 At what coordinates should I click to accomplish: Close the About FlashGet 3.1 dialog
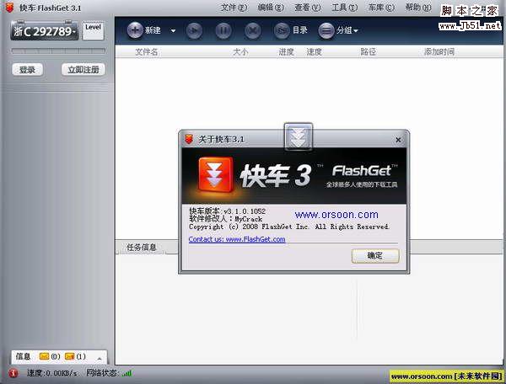(398, 140)
